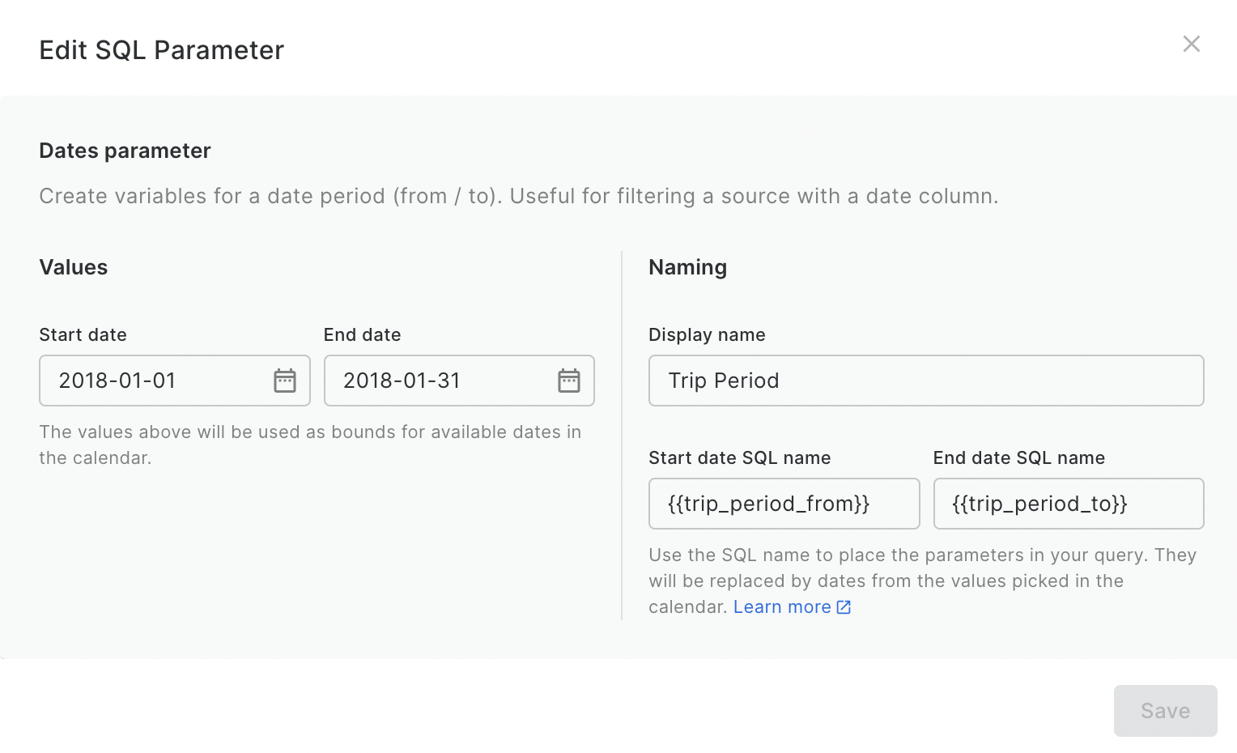Viewport: 1237px width, 753px height.
Task: Click the Save button
Action: coord(1165,710)
